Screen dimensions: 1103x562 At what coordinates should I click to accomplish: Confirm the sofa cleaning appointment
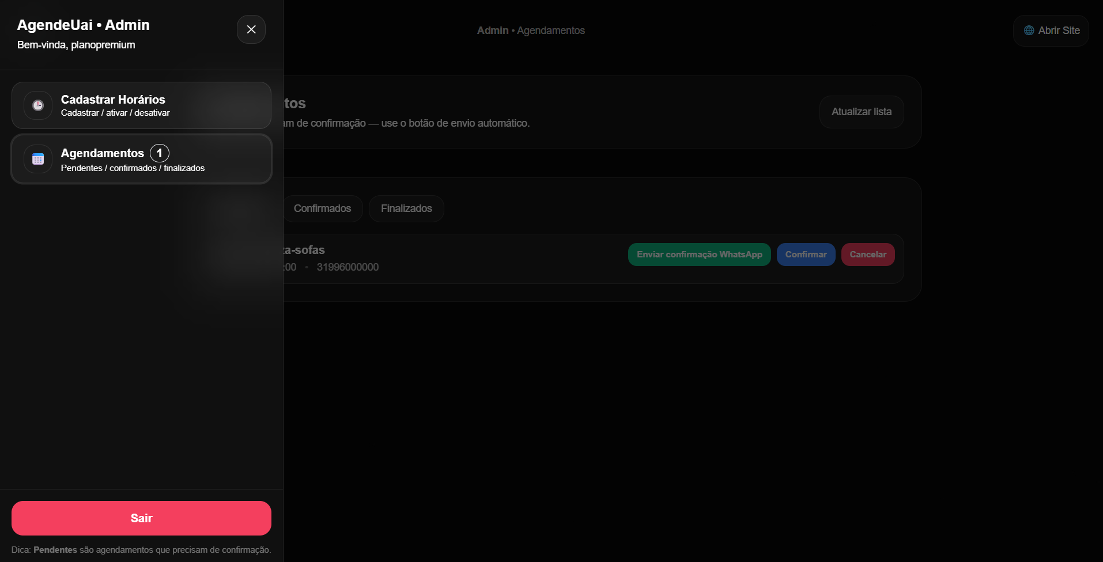pos(806,254)
